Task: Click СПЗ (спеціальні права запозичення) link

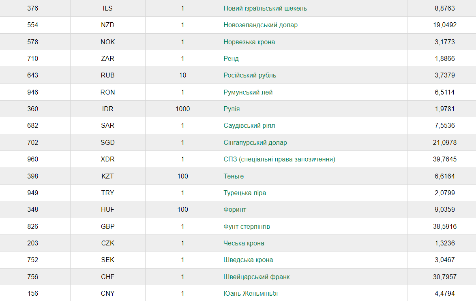Action: (279, 159)
